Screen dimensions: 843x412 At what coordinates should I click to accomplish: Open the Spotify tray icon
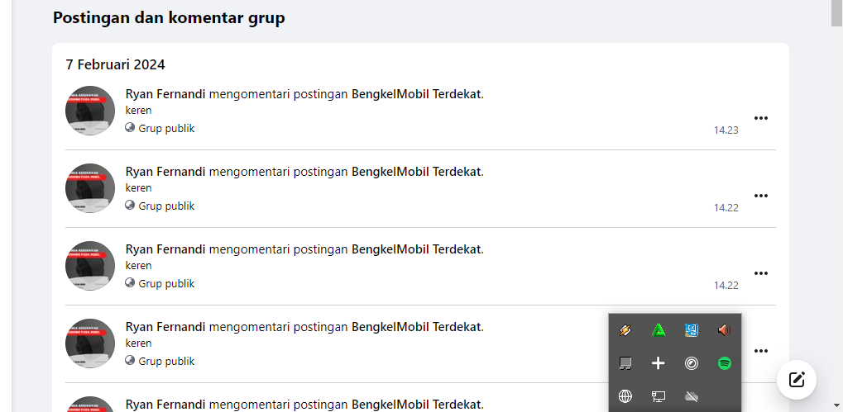[724, 364]
